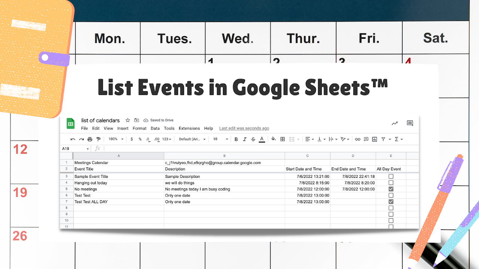This screenshot has width=479, height=269.
Task: Open the font size 10 dropdown
Action: (x=220, y=139)
